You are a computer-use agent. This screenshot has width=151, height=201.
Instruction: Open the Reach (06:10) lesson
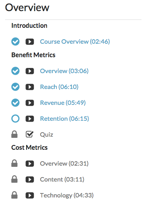59,87
